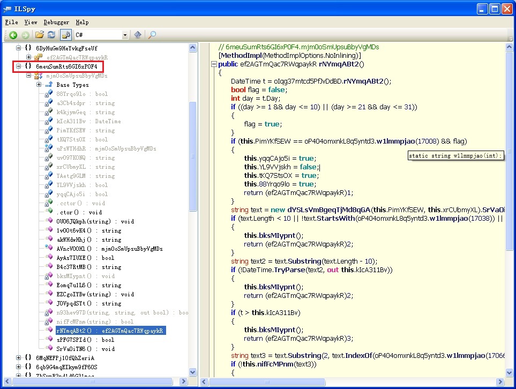Viewport: 516px width, 389px height.
Task: Select the AyAs7IUXE() : bool method
Action: point(85,258)
